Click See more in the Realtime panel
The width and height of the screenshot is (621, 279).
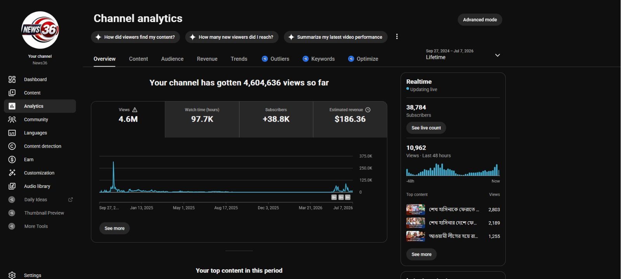(x=422, y=254)
